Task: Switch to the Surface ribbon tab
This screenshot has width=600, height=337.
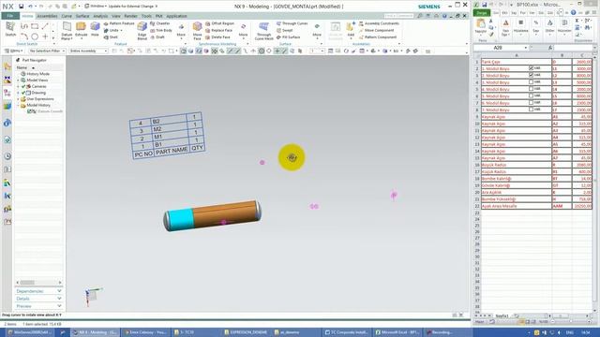Action: point(82,16)
